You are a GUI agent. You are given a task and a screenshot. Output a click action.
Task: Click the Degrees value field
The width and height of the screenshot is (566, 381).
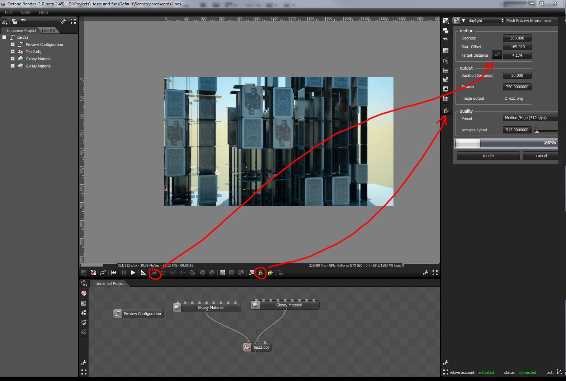tap(517, 38)
